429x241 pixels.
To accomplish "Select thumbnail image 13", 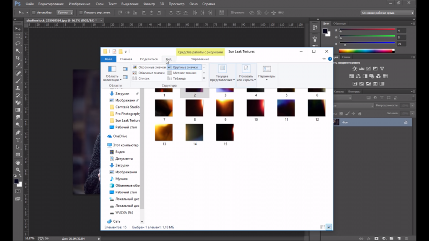I will pos(164,132).
